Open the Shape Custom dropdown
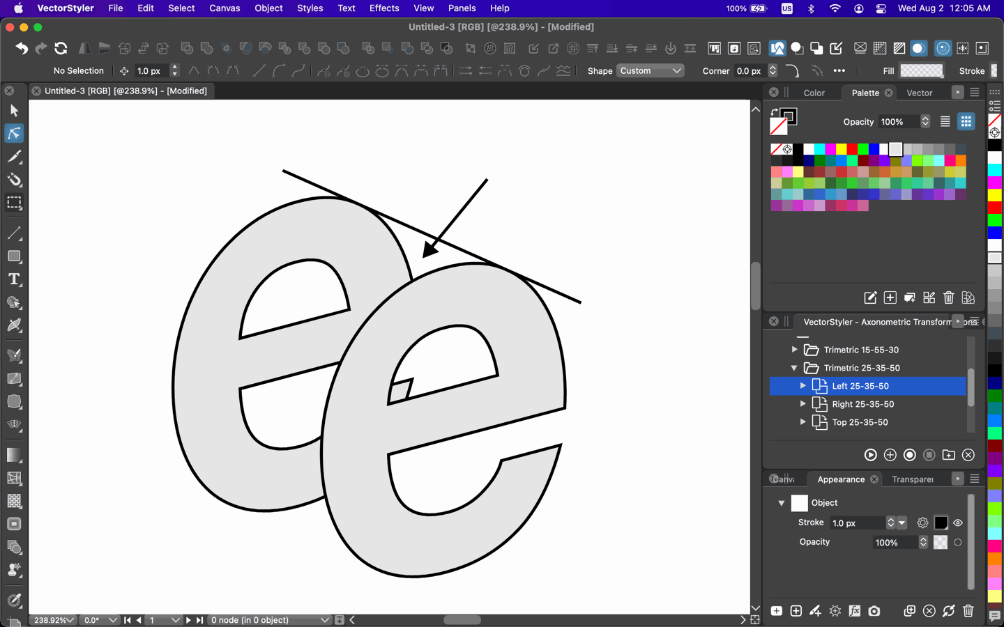The image size is (1004, 627). coord(650,71)
